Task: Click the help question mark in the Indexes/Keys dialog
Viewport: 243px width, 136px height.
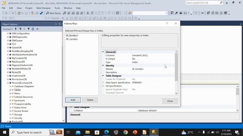Action: pyautogui.click(x=167, y=23)
